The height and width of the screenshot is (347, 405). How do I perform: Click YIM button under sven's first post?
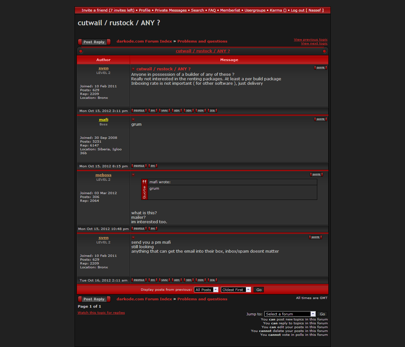coord(189,111)
